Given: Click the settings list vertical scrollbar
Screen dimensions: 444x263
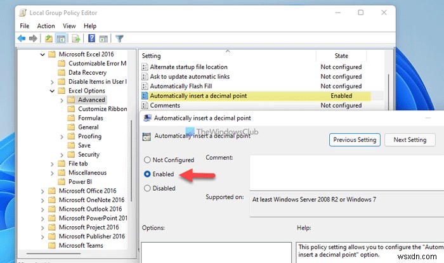Looking at the screenshot, I should [x=388, y=91].
